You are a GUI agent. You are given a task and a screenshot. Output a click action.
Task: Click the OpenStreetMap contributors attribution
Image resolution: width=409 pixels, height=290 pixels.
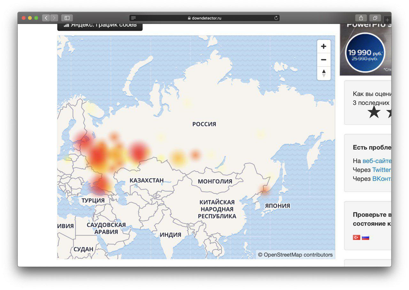295,255
